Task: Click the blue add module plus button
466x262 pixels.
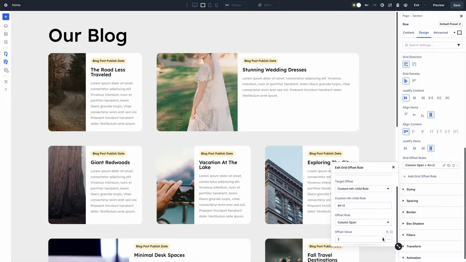Action: pyautogui.click(x=6, y=17)
